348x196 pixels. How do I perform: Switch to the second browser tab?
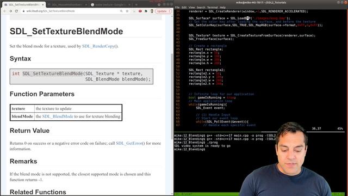point(67,4)
